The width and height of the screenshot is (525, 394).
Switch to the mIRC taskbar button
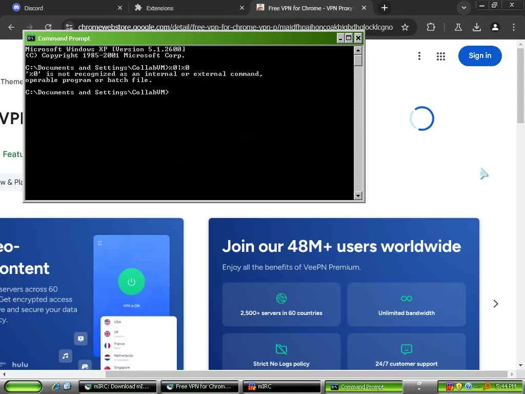pyautogui.click(x=282, y=387)
